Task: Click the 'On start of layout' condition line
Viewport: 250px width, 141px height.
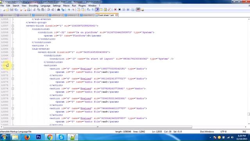Action: [x=111, y=59]
